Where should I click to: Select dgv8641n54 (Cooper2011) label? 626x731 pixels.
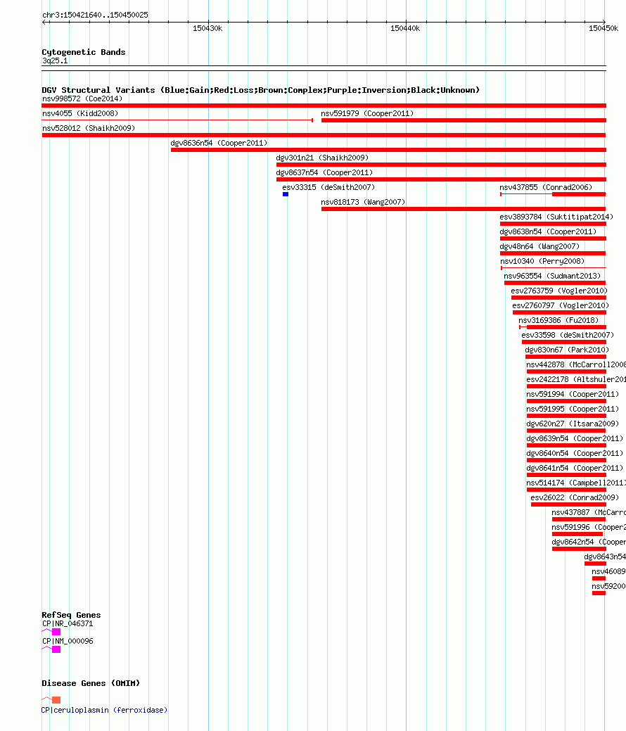(575, 468)
